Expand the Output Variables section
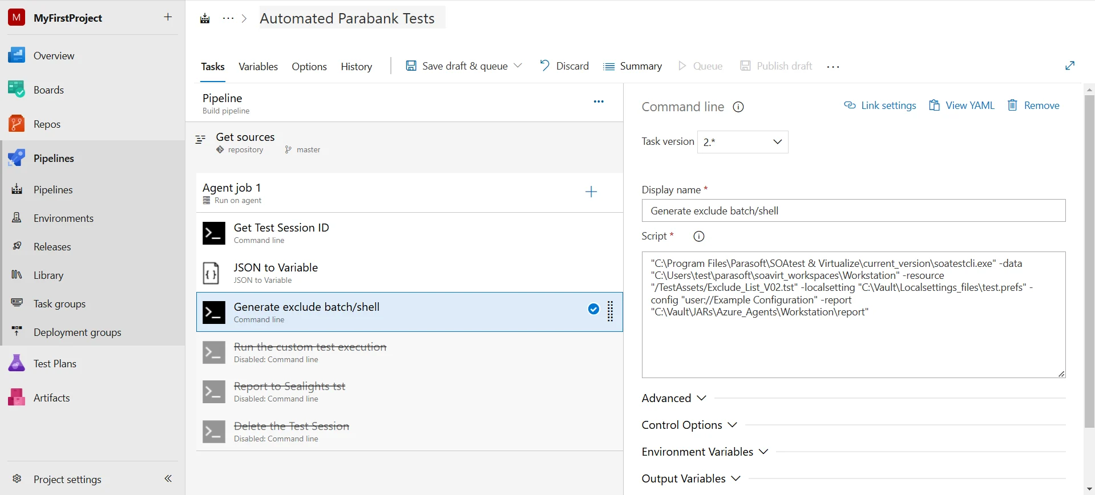 pyautogui.click(x=691, y=478)
